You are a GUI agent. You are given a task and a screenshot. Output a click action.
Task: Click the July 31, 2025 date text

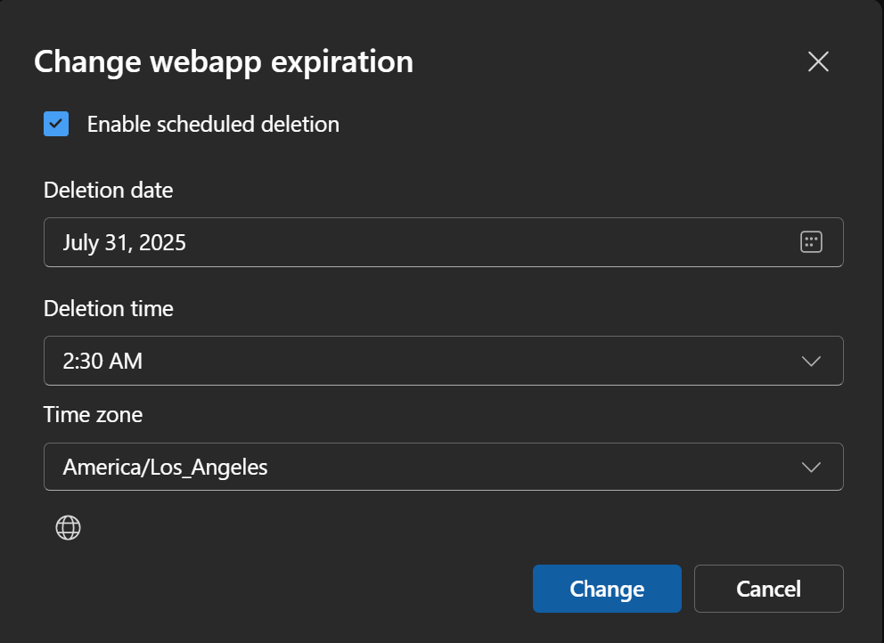[x=124, y=243]
